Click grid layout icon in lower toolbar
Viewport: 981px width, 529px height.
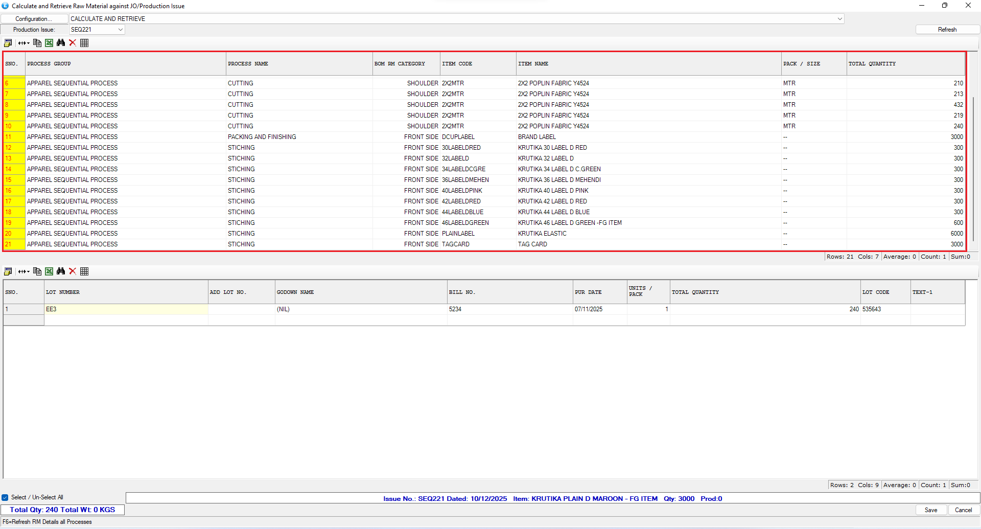pyautogui.click(x=84, y=271)
